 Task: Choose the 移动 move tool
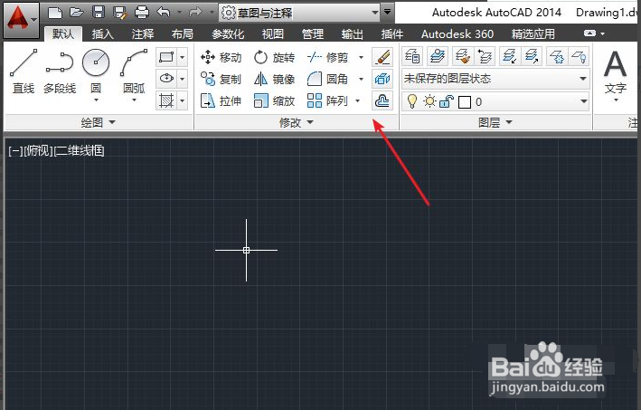click(222, 57)
